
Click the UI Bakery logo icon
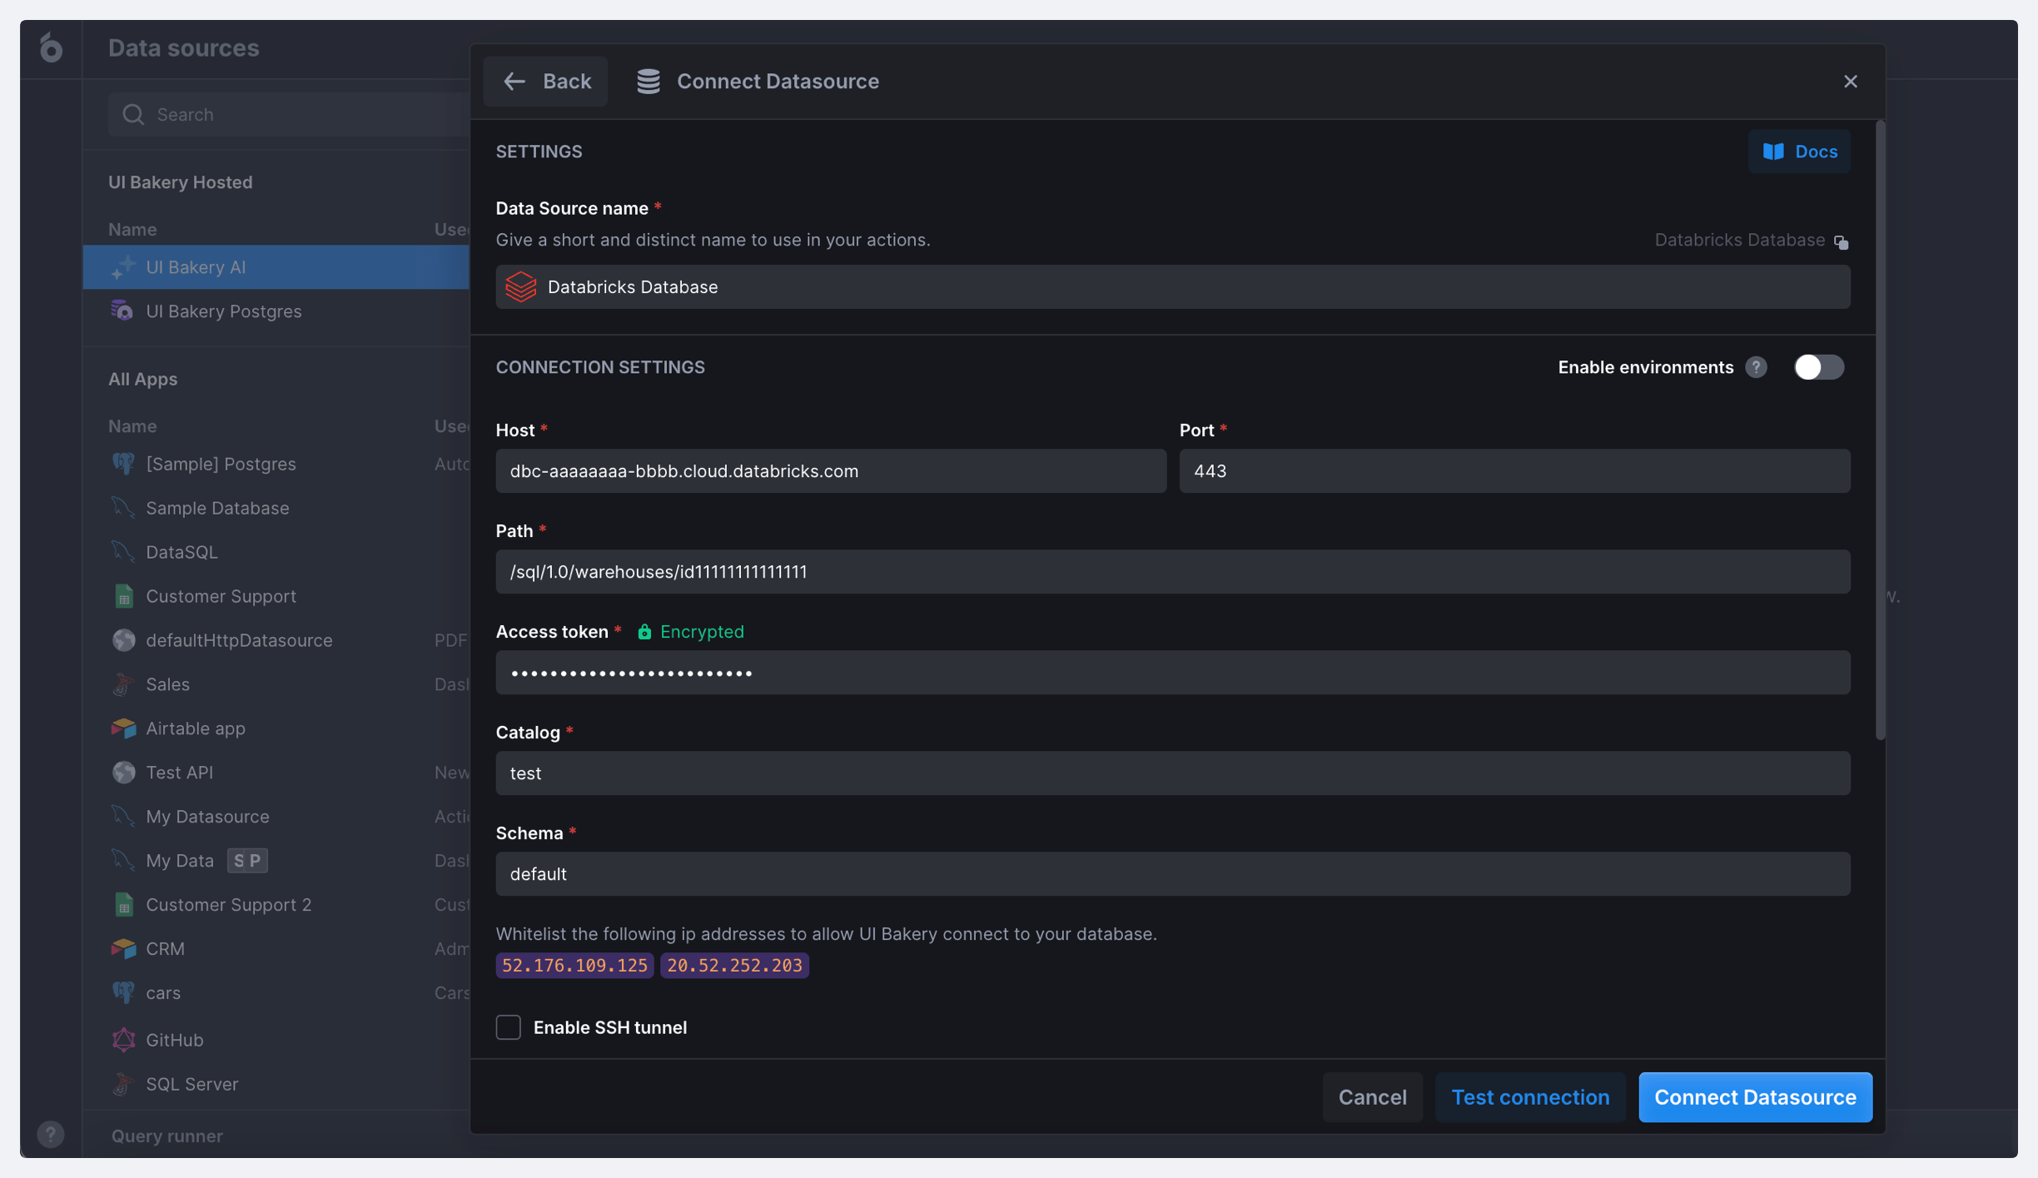point(51,48)
